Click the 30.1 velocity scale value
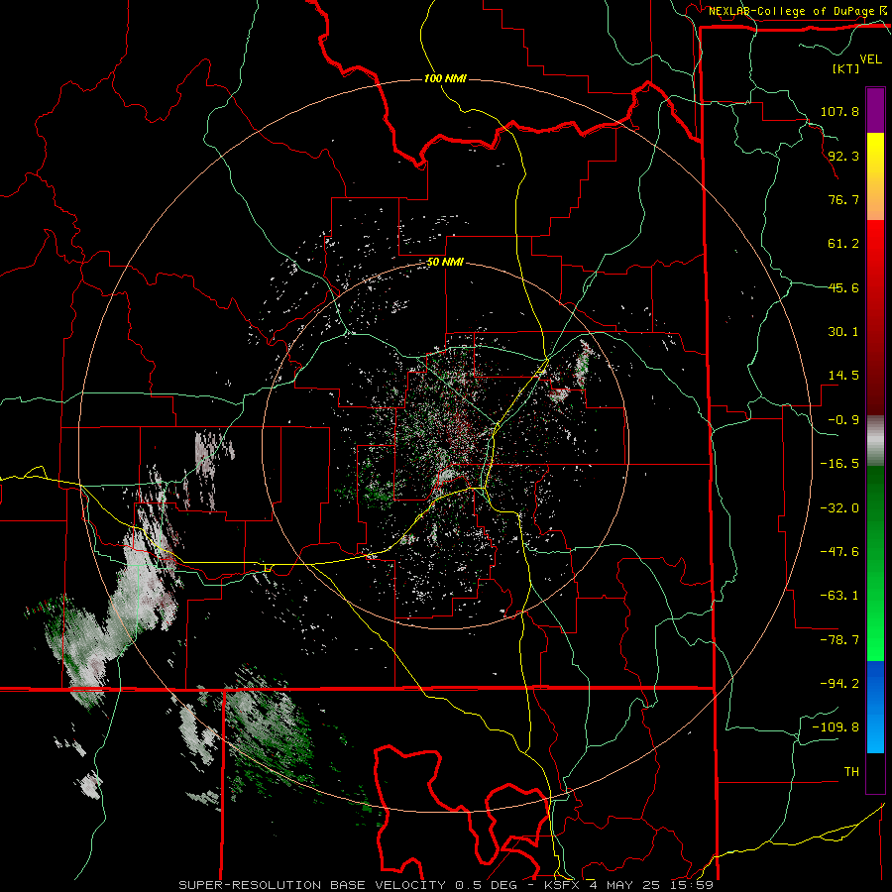 [x=843, y=332]
